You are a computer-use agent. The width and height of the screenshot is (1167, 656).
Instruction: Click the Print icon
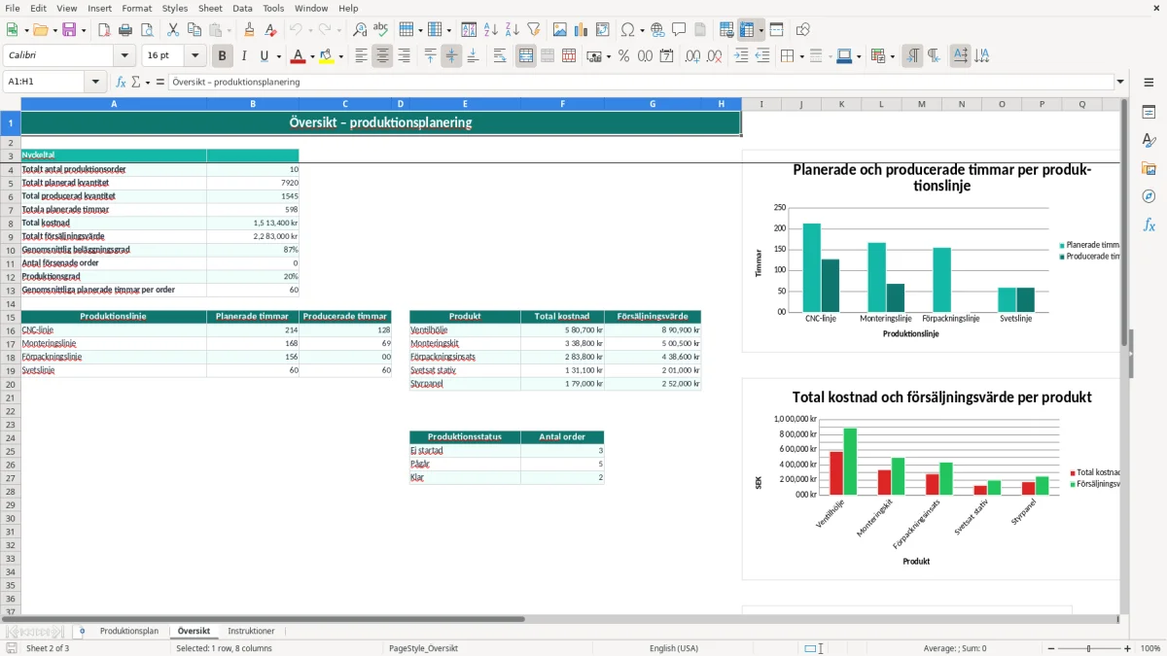125,30
